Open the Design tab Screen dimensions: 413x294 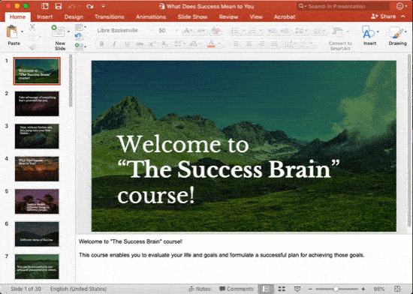pos(74,16)
